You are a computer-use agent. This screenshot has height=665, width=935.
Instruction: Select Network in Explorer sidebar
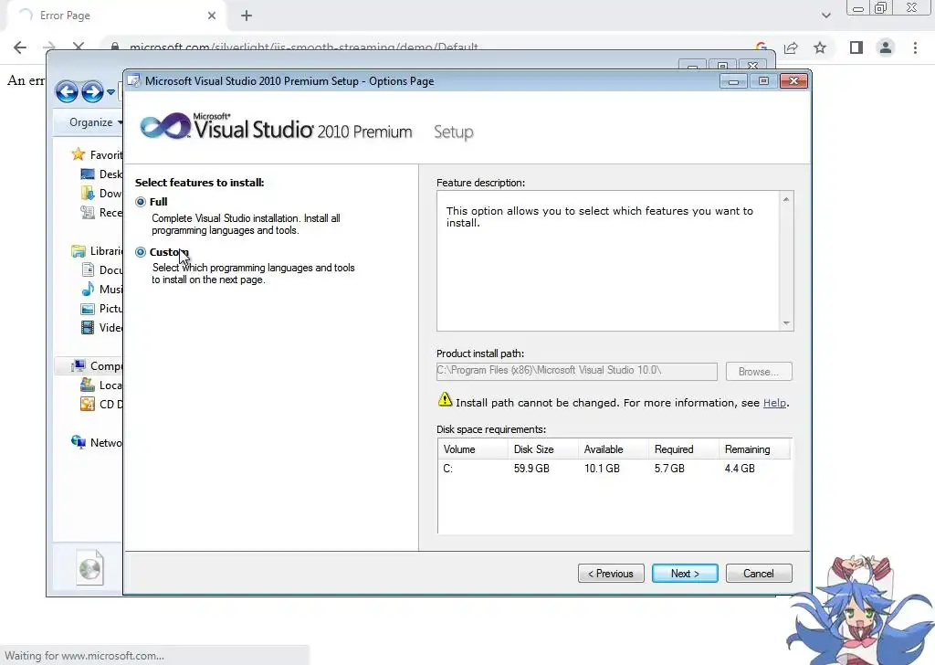(x=97, y=442)
